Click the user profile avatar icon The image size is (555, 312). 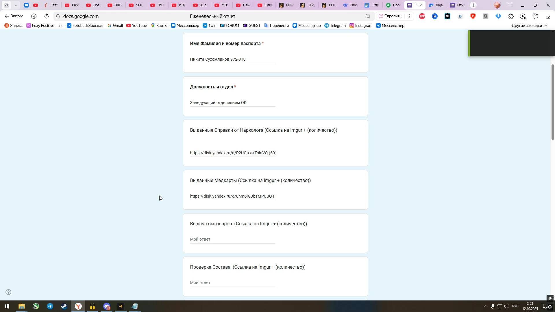(x=497, y=5)
